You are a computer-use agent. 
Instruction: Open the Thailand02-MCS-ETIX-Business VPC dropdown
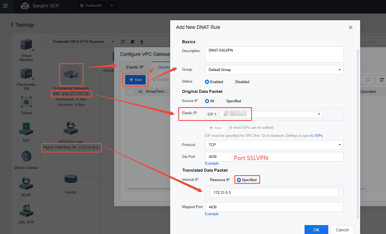click(x=83, y=42)
